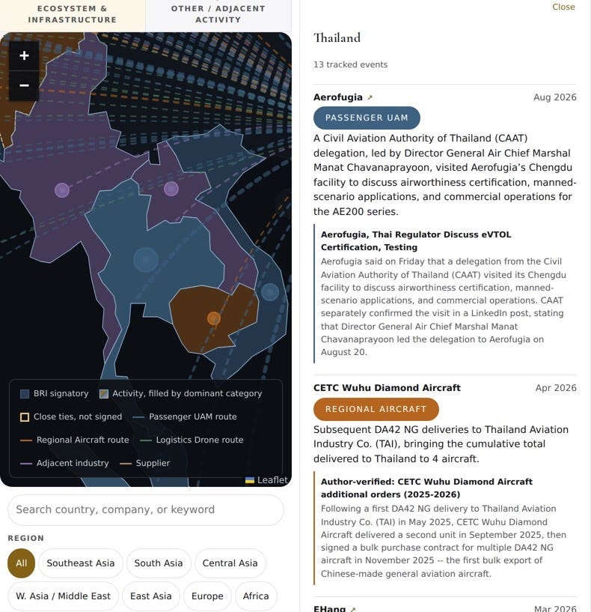Viewport: 591px width, 612px height.
Task: Click the blue marker on Thailand
Action: point(146,259)
